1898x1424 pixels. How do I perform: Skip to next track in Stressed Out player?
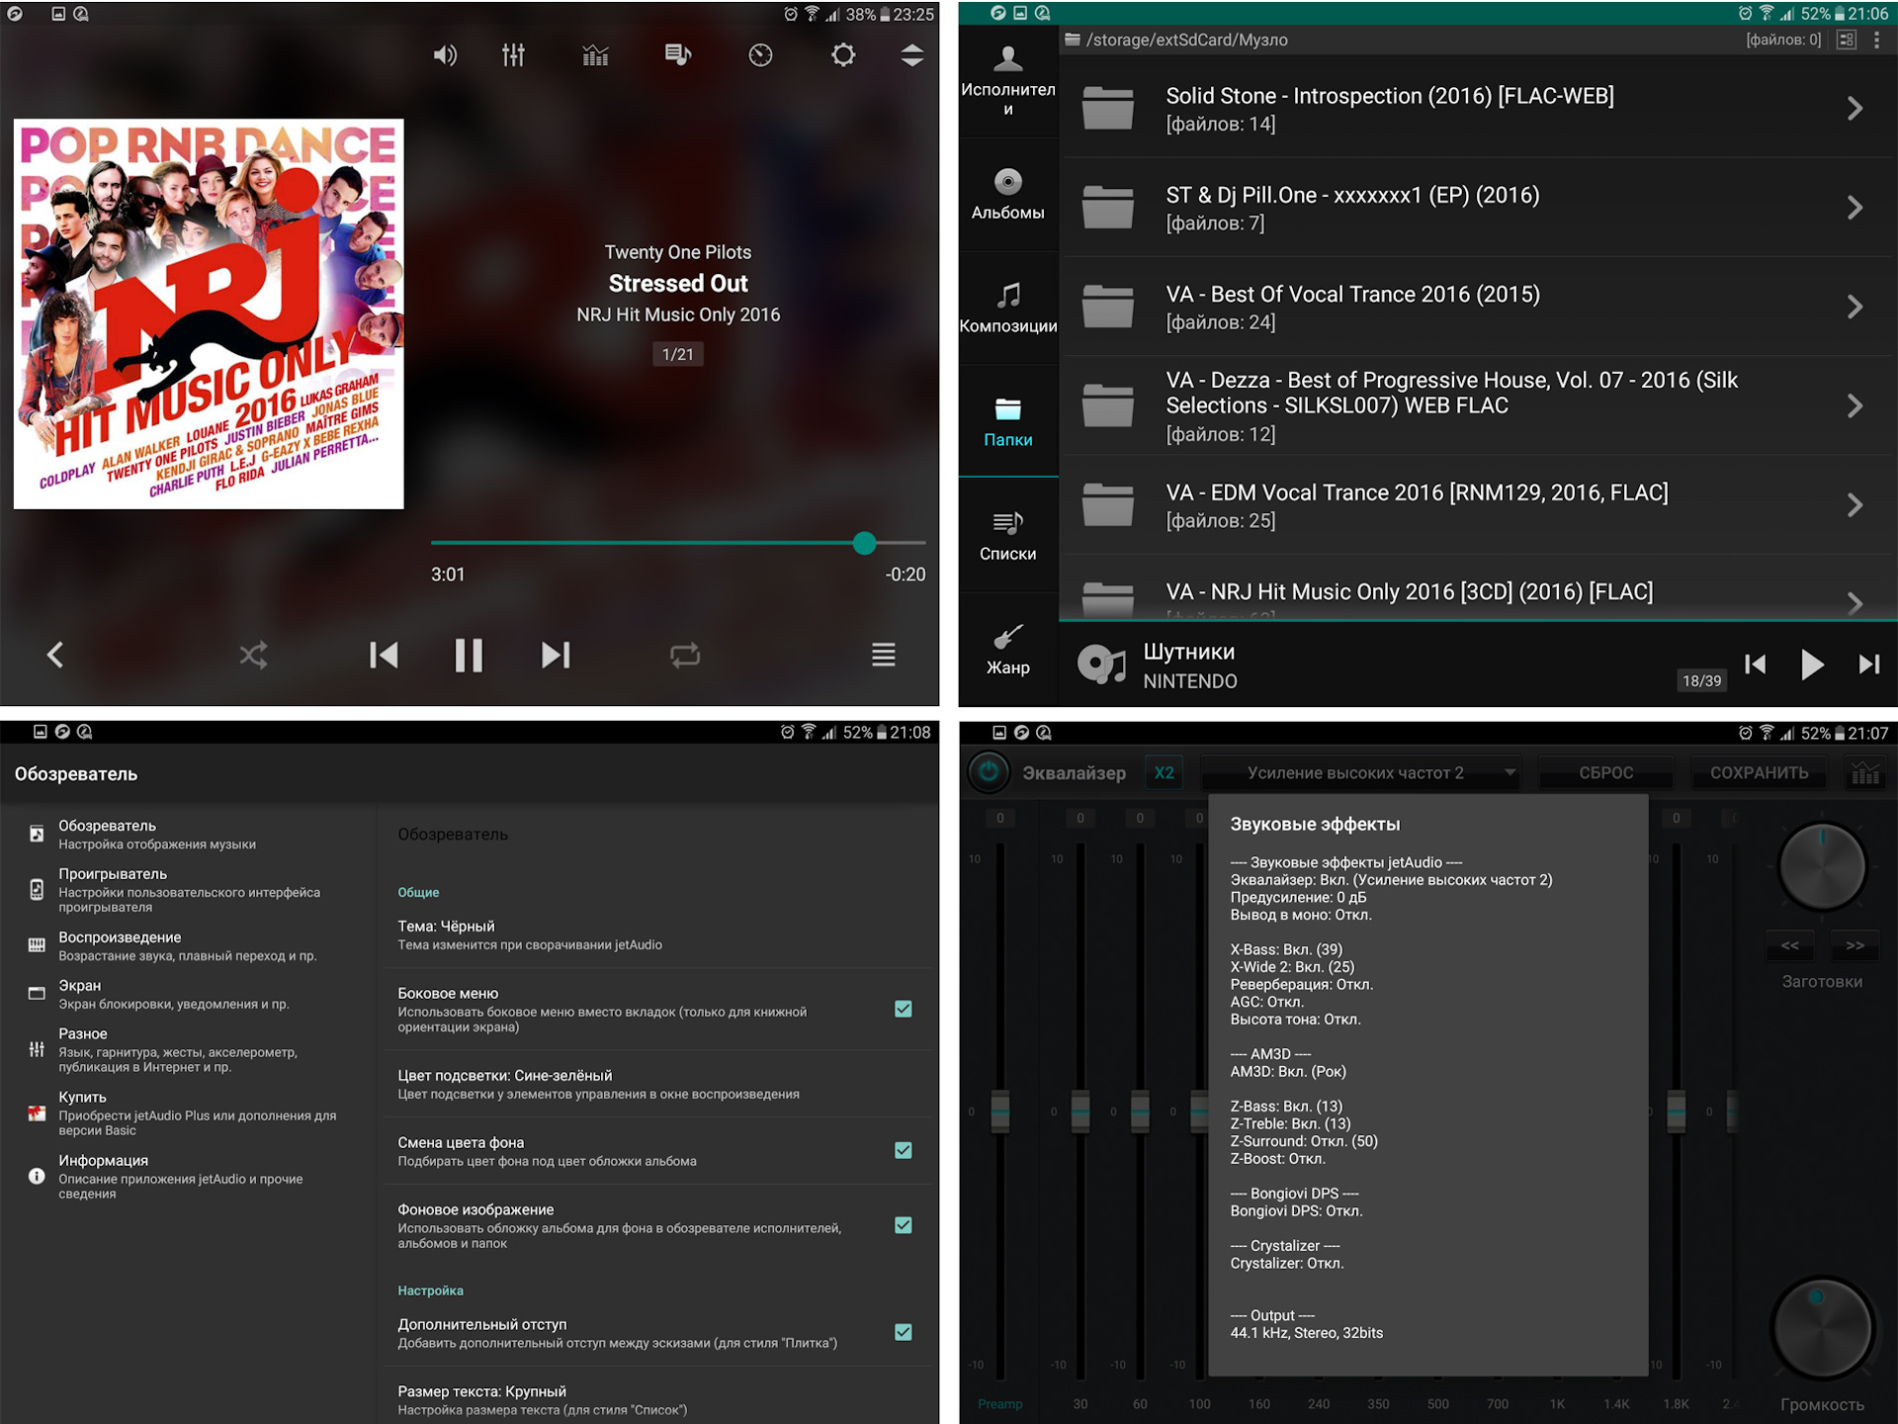point(556,655)
